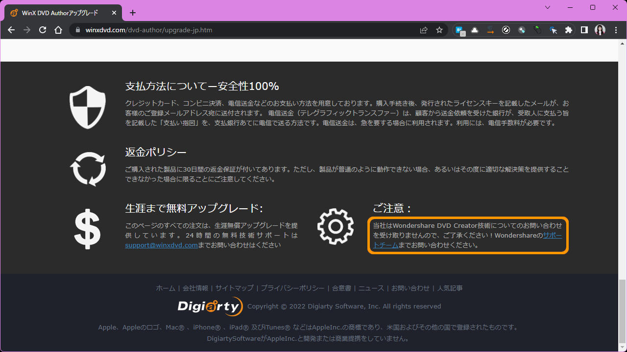Click the share page icon
The height and width of the screenshot is (352, 627).
[424, 30]
